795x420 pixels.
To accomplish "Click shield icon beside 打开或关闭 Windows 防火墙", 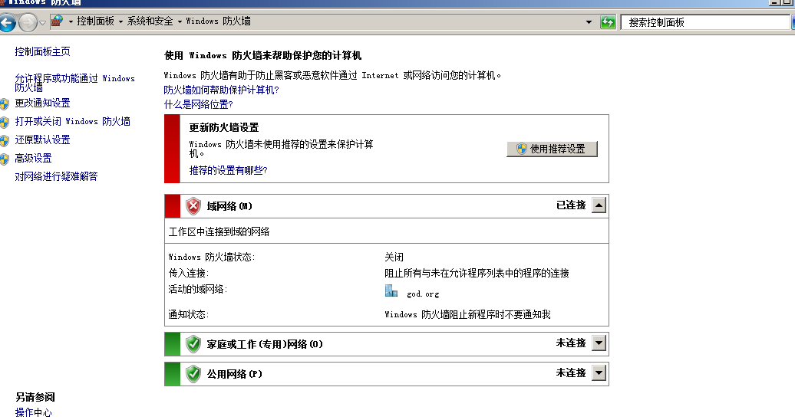I will pyautogui.click(x=5, y=123).
